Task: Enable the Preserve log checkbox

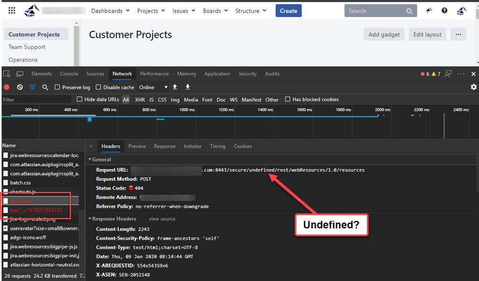Action: coord(57,87)
